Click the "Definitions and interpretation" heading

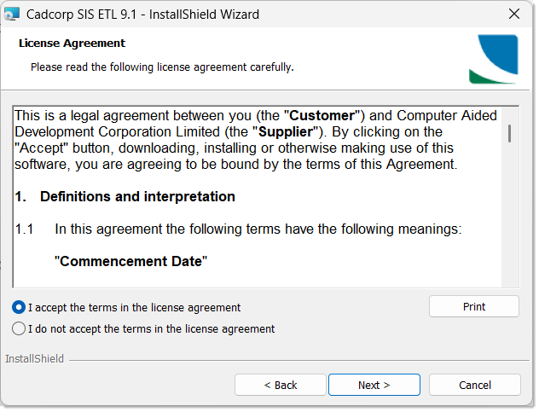tap(136, 196)
